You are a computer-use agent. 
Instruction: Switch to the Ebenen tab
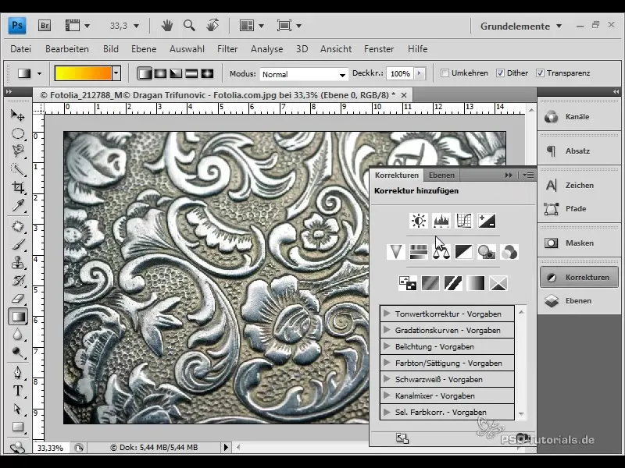[x=441, y=175]
